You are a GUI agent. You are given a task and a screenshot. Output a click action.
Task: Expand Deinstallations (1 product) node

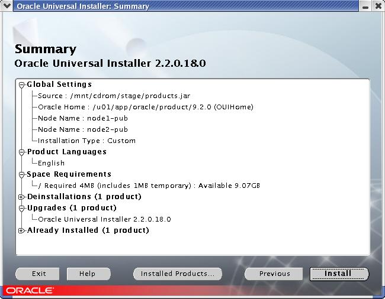coord(22,197)
